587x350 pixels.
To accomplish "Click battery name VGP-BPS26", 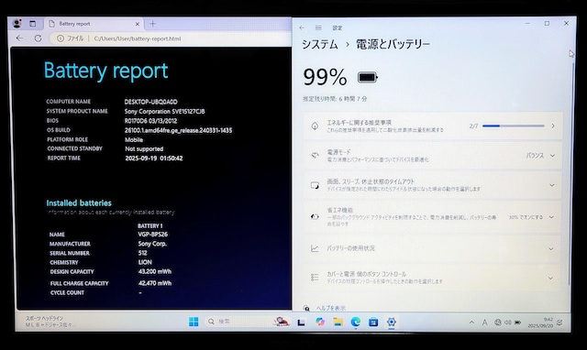I will (x=153, y=234).
